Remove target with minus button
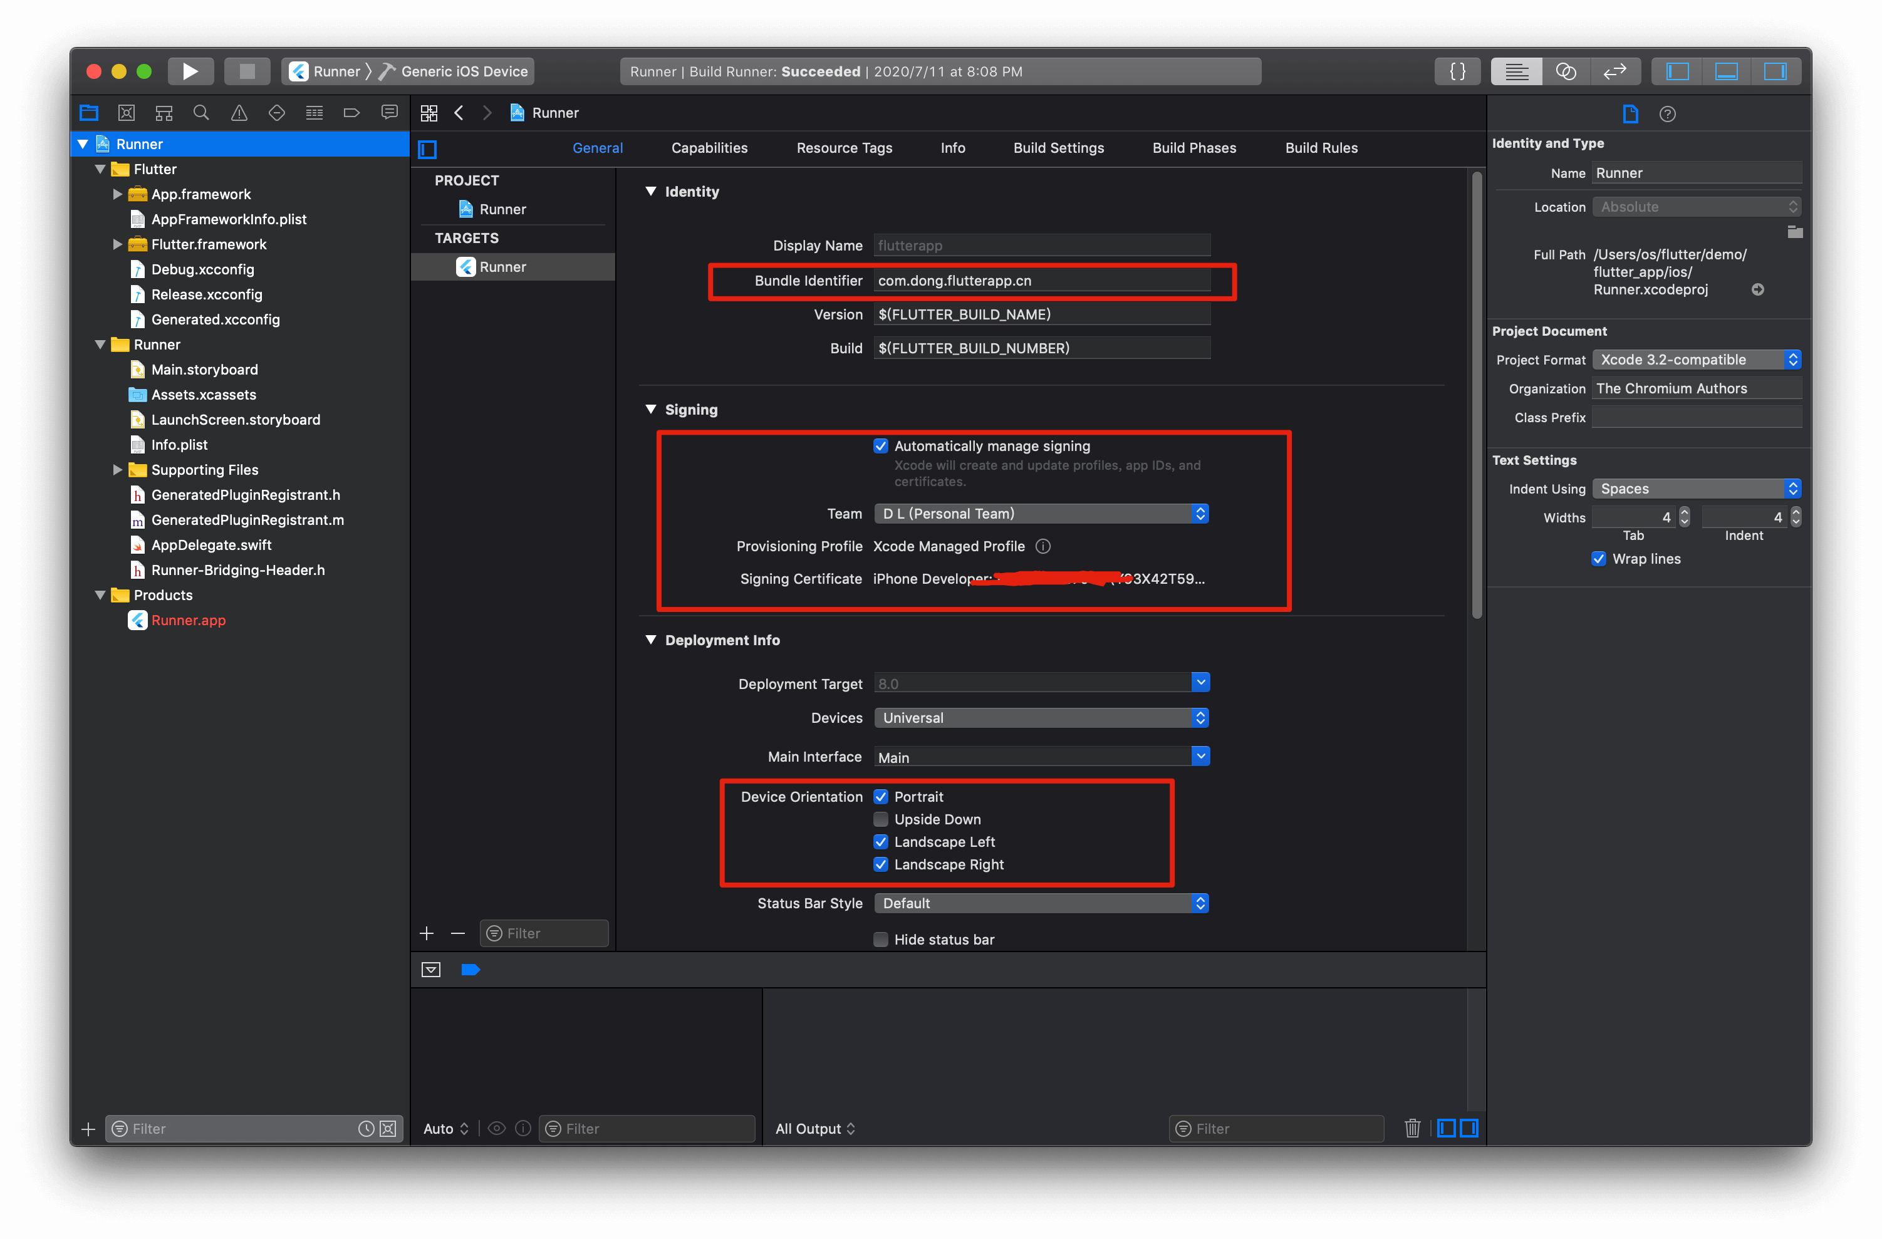The image size is (1882, 1239). [x=458, y=933]
